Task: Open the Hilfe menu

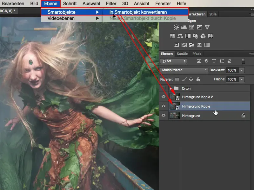Action: click(181, 3)
